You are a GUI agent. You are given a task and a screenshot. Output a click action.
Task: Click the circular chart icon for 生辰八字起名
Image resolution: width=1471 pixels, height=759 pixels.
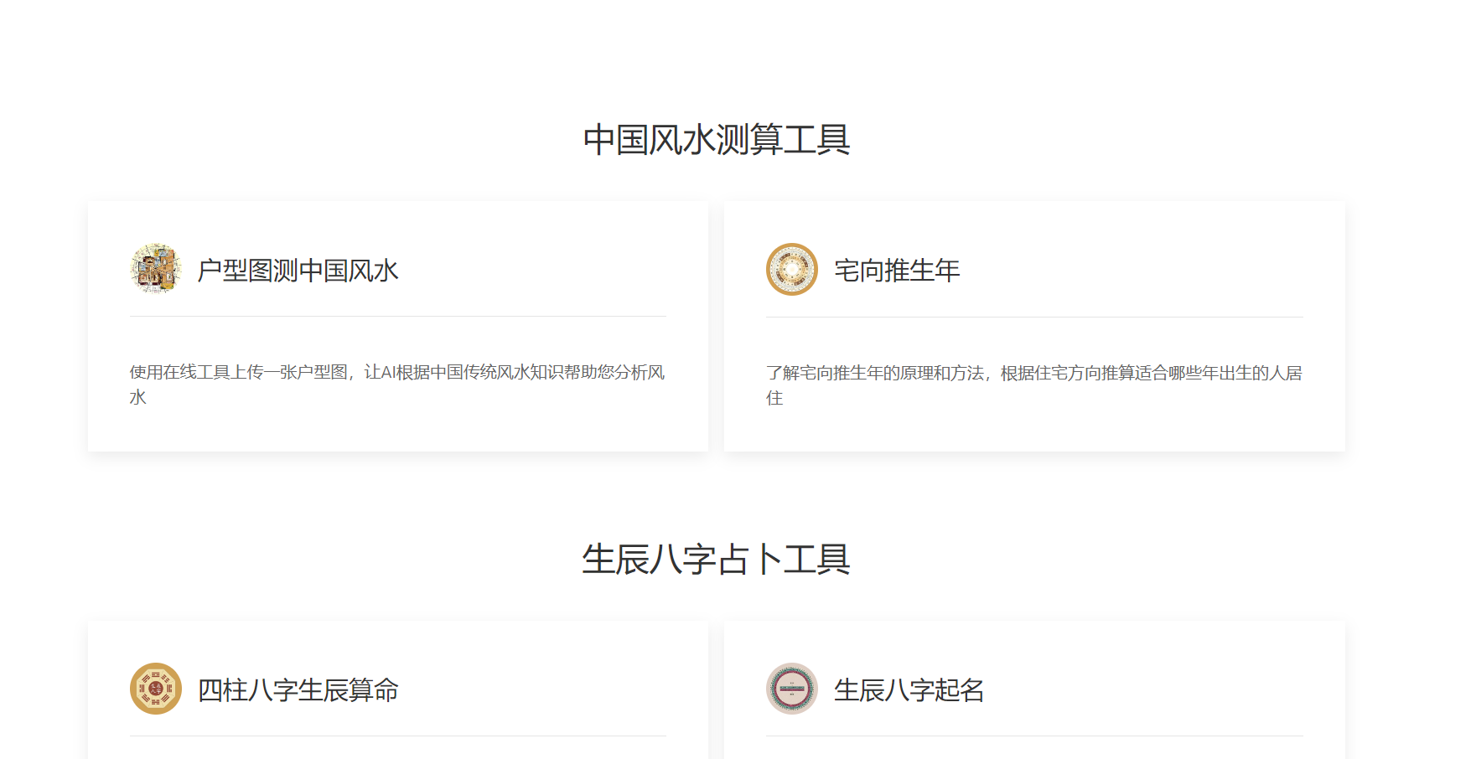[790, 689]
